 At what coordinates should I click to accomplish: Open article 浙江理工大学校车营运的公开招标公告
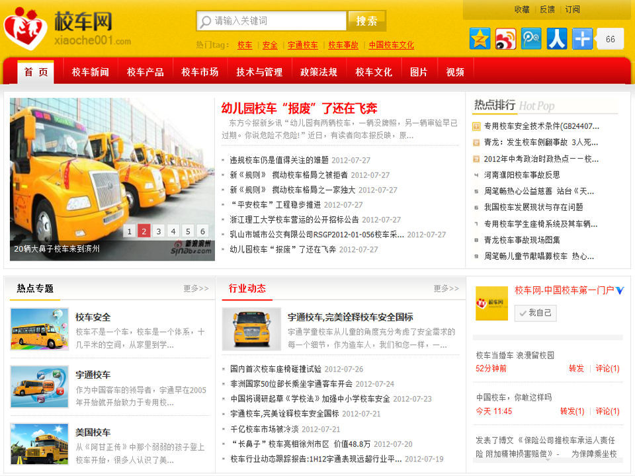point(294,219)
